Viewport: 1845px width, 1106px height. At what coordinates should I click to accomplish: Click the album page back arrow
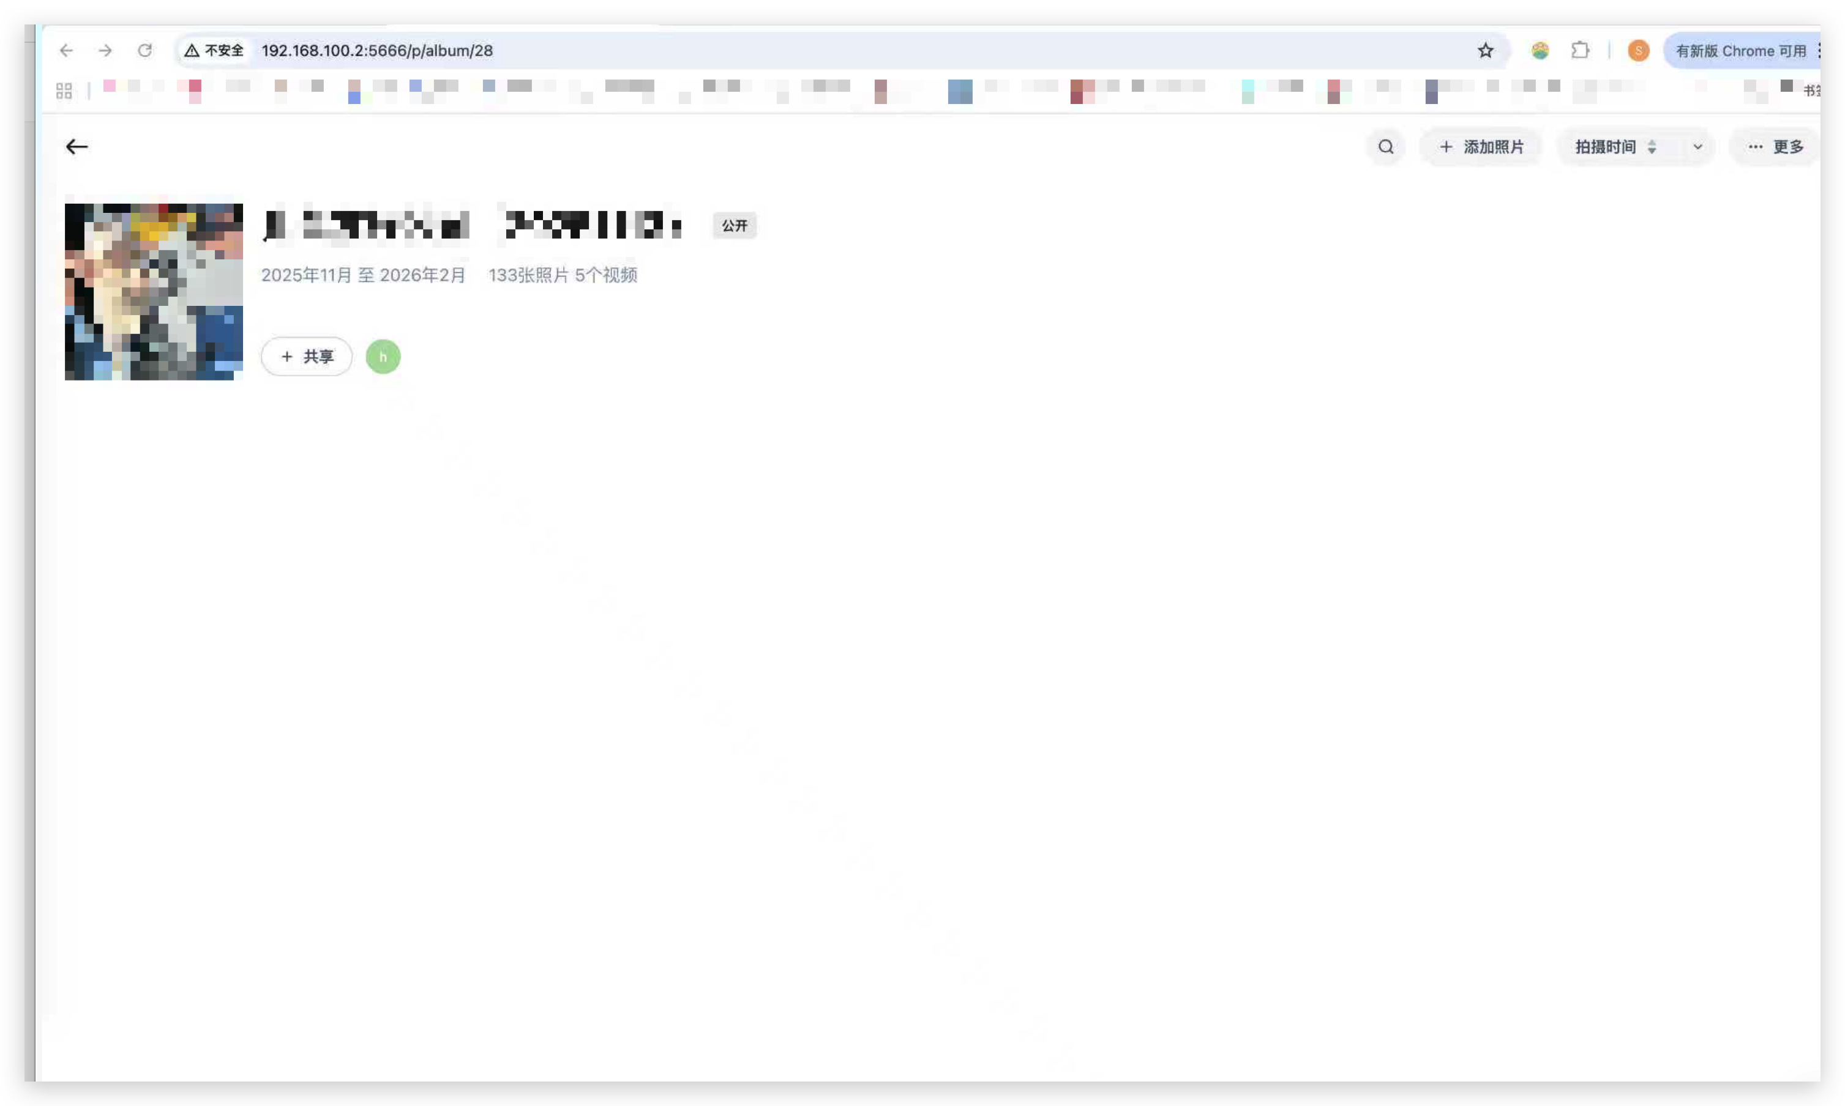(x=77, y=147)
